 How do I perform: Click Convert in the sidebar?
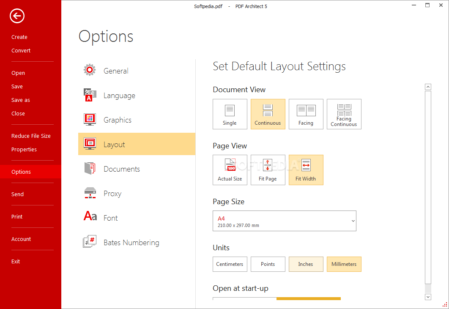(x=21, y=50)
